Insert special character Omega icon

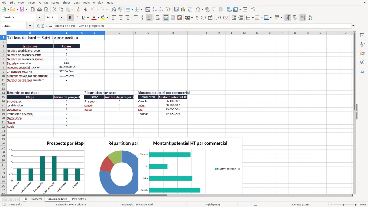pyautogui.click(x=198, y=10)
